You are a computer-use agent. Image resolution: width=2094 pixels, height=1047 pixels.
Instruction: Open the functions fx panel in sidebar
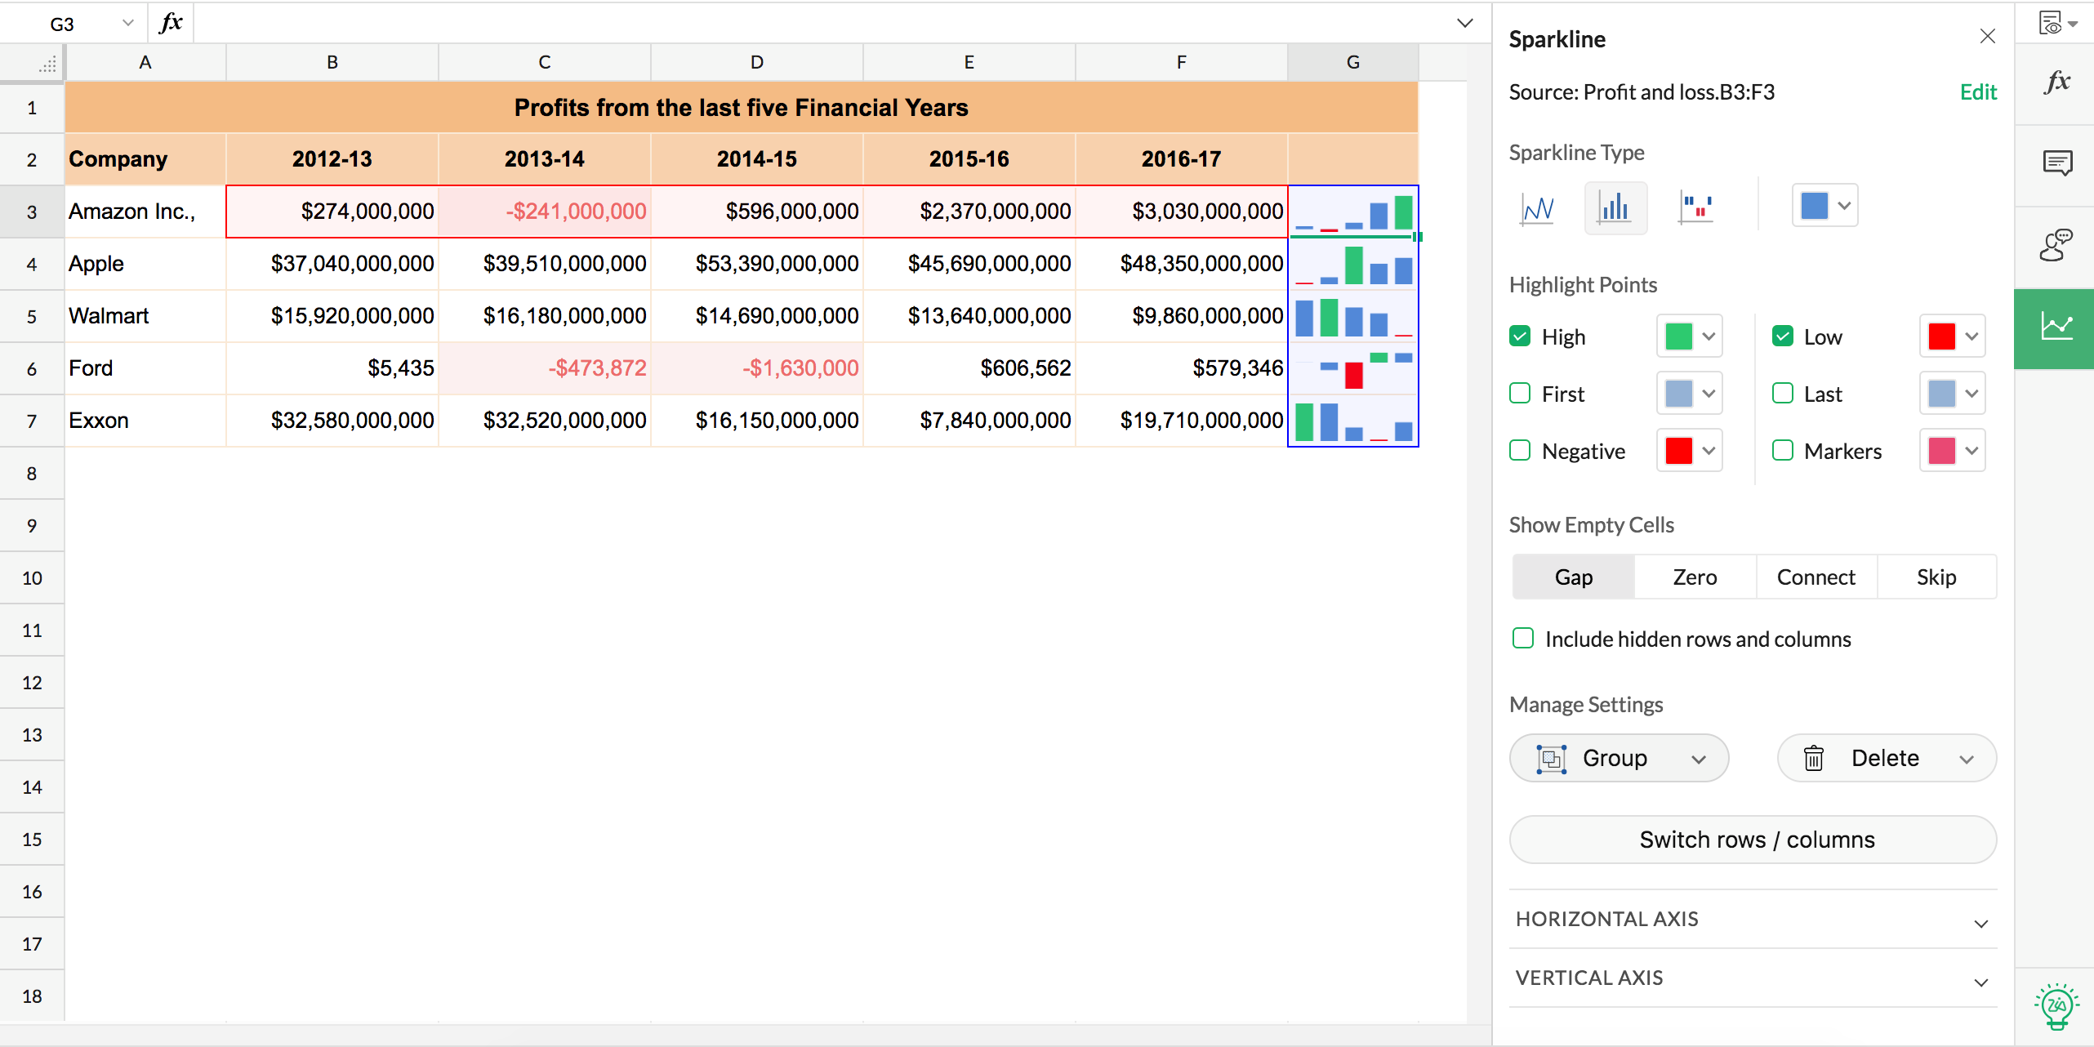pos(2056,82)
